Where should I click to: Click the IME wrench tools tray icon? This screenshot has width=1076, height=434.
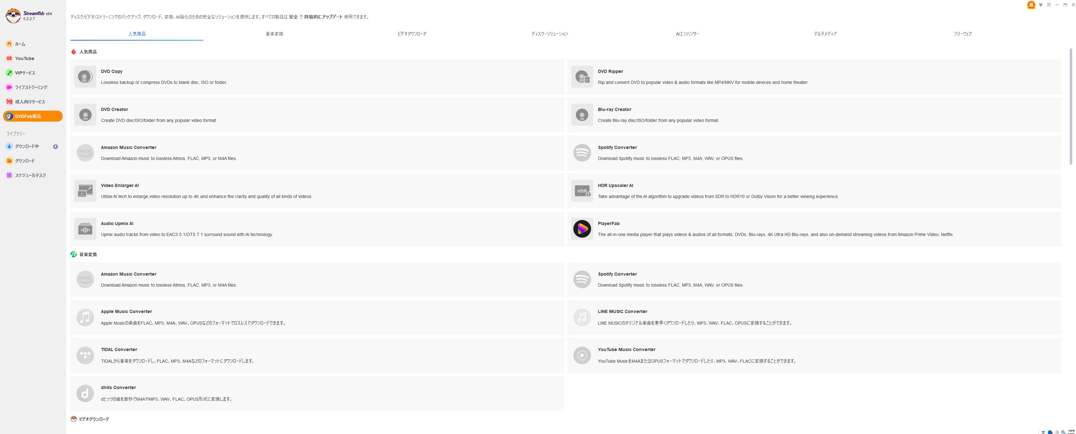[1063, 432]
